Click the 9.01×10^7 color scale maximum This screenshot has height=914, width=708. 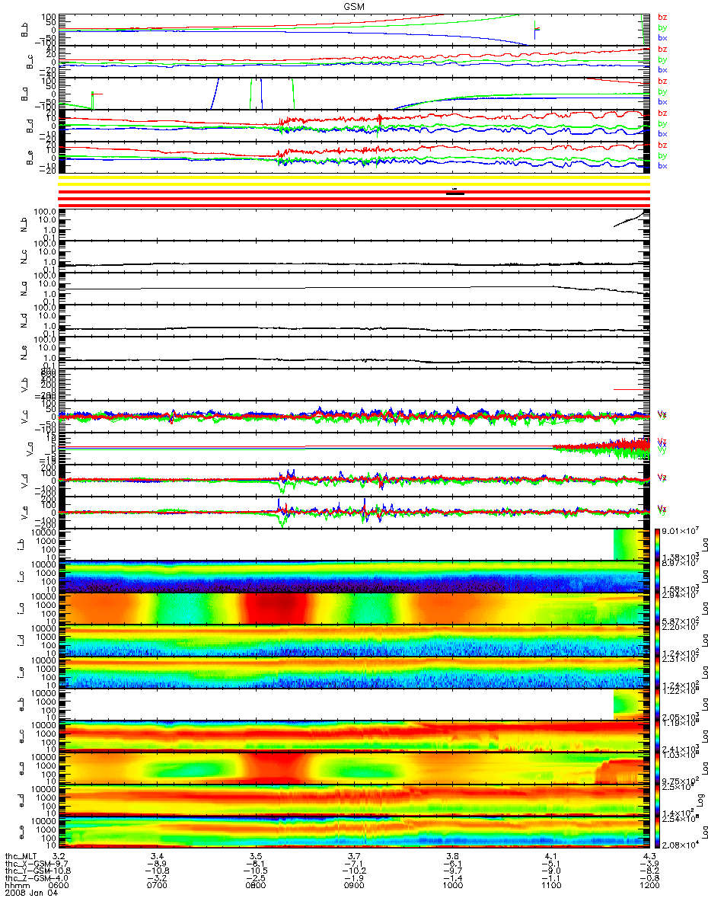coord(679,532)
